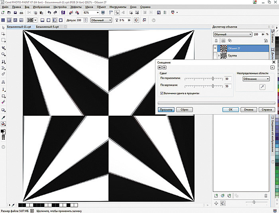The image size is (279, 213).
Task: Uncheck 'Величина сдвига в процентах' checkbox
Action: (162, 93)
